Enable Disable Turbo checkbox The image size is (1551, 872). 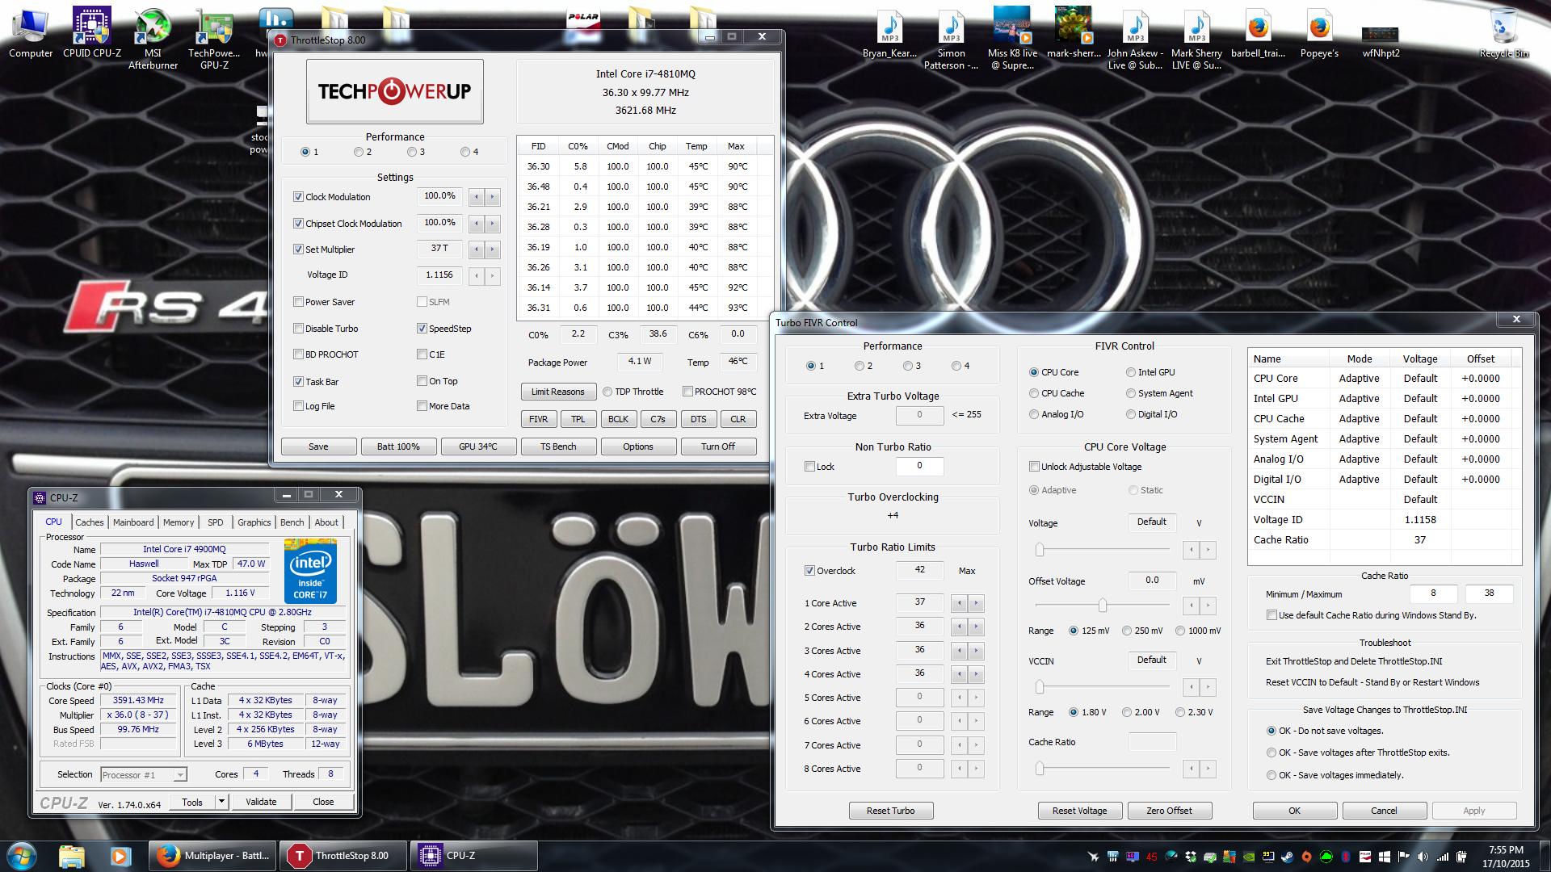pos(298,329)
